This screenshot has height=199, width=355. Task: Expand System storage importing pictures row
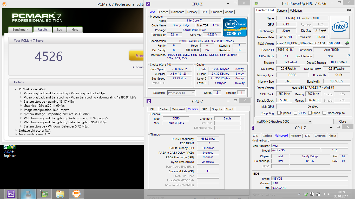tap(21, 114)
